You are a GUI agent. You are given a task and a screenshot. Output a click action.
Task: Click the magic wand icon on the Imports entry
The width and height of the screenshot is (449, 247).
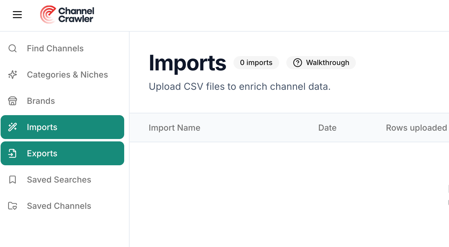click(12, 127)
